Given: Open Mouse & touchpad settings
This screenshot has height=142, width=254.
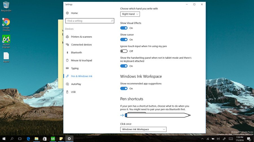Looking at the screenshot, I should [x=82, y=60].
